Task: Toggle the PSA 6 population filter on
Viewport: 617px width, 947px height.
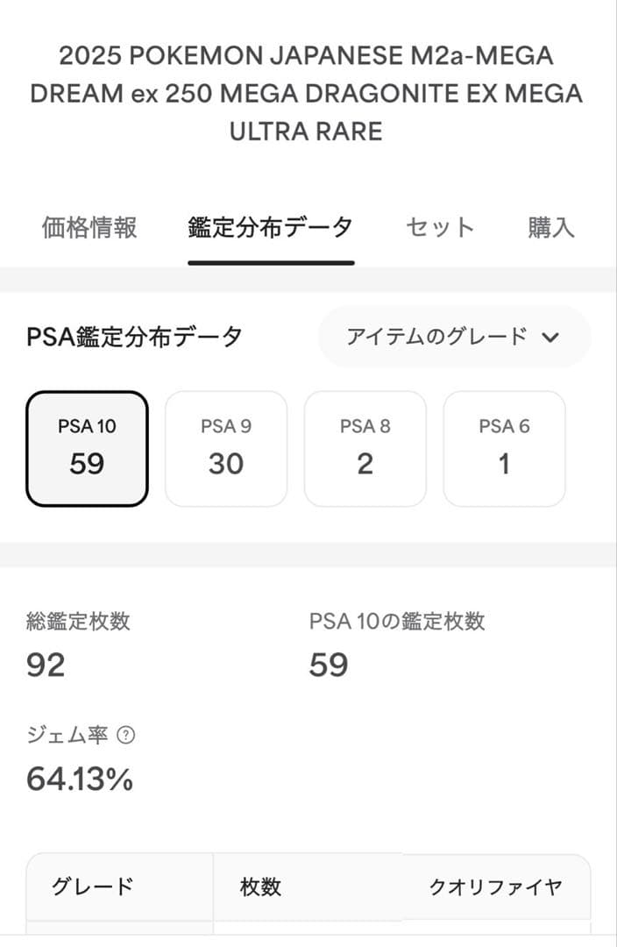Action: [x=505, y=449]
